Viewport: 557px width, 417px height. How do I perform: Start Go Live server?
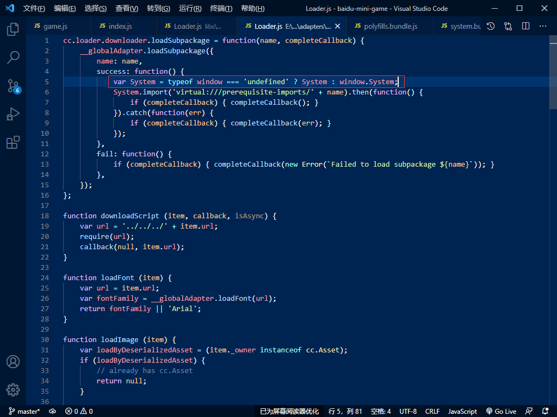[501, 412]
